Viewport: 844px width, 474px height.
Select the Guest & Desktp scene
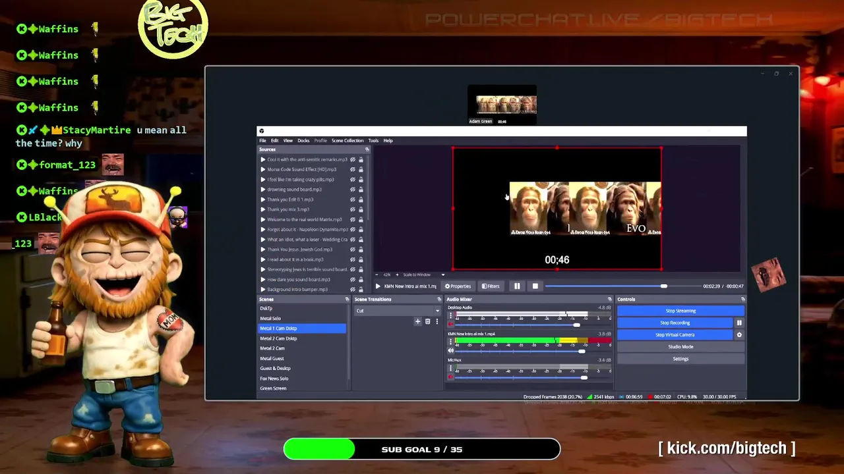tap(302, 369)
